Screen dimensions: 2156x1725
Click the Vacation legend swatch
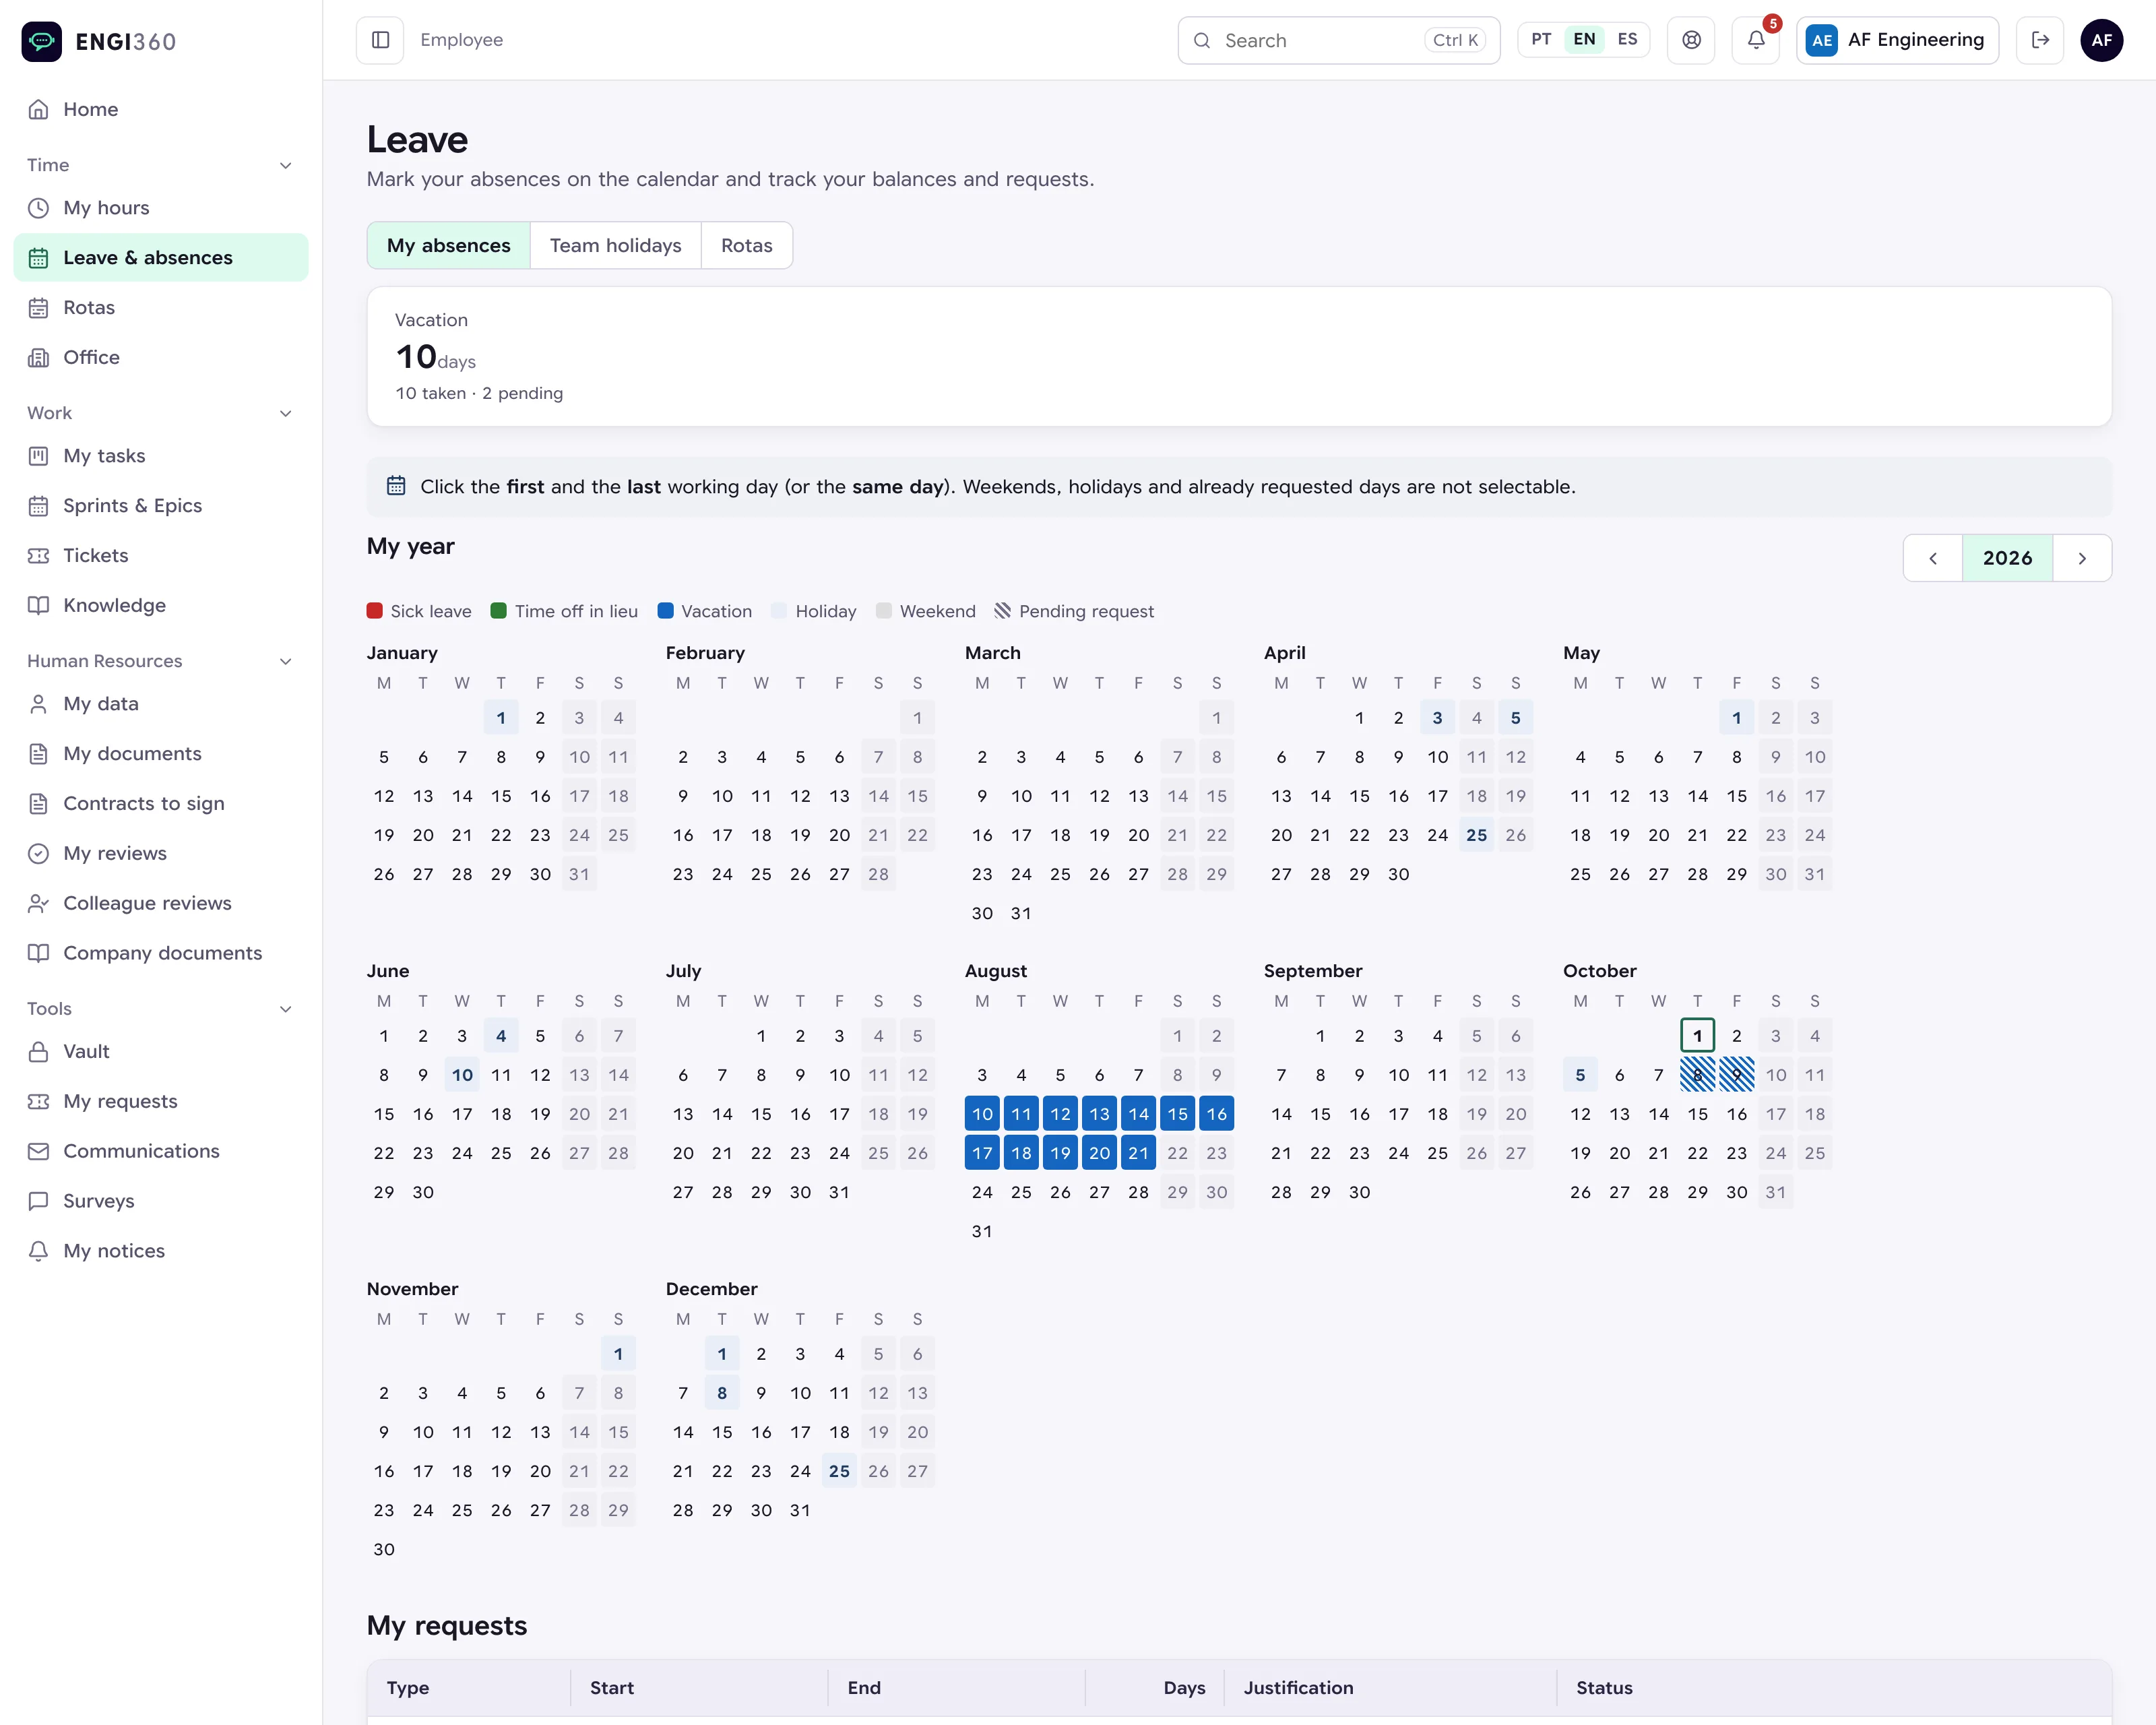[x=665, y=611]
